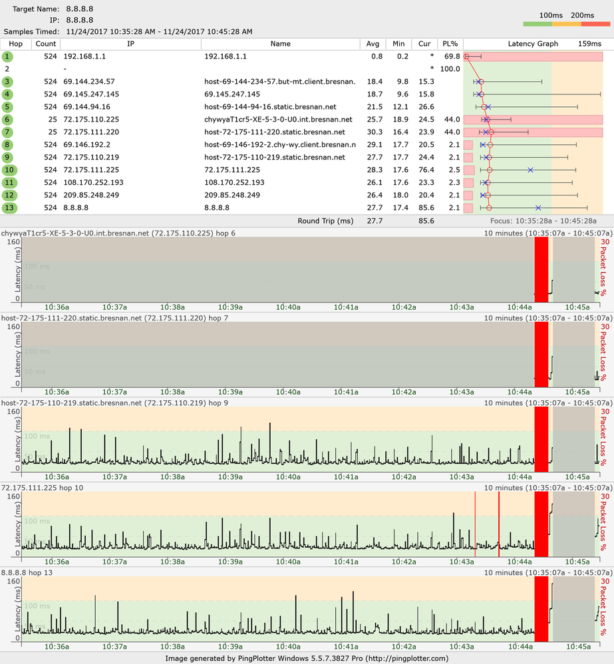This screenshot has height=664, width=614.
Task: Click the hop 8 green circle icon
Action: (7, 145)
